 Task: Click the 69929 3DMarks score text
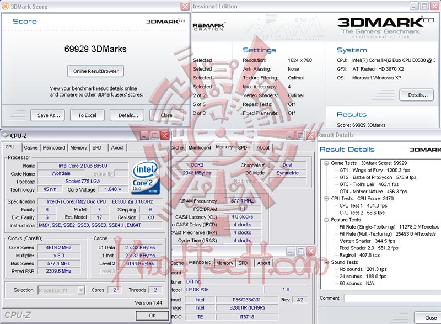pos(95,49)
